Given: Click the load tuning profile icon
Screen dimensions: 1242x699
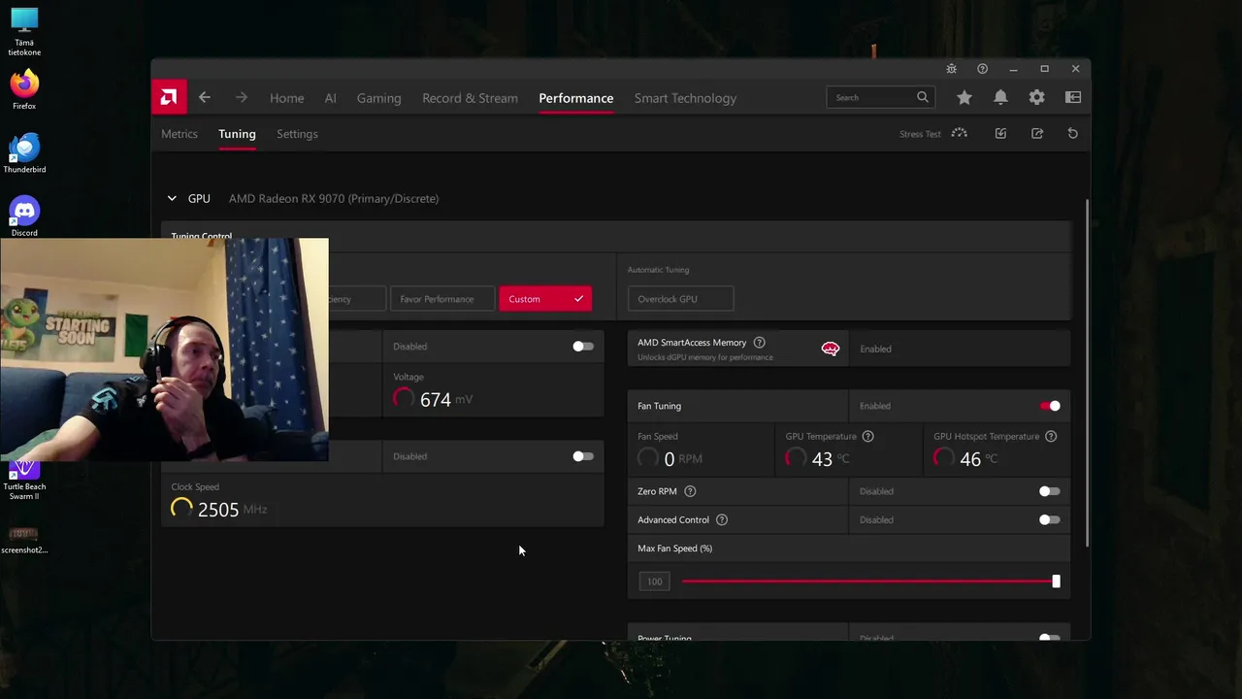Looking at the screenshot, I should tap(1000, 133).
